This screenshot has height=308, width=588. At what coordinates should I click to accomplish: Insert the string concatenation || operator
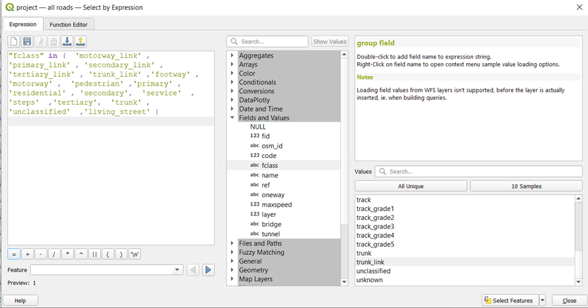(x=94, y=254)
